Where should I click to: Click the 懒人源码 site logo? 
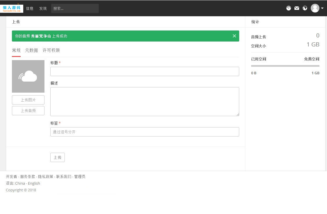pos(12,8)
